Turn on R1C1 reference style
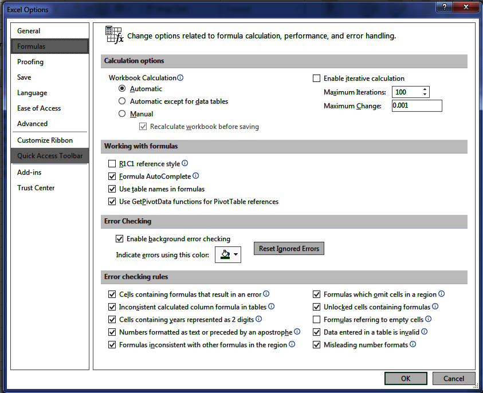483x393 pixels. coord(112,164)
